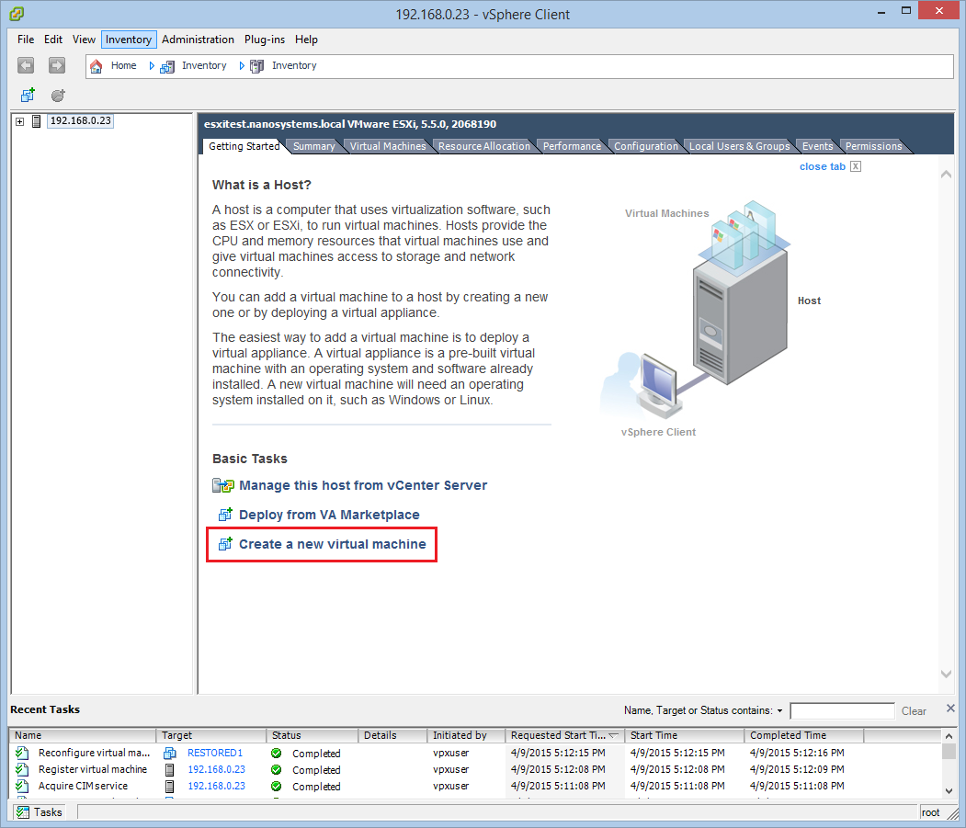Click the green Completed status icon for Acquire CIM task

(x=277, y=786)
